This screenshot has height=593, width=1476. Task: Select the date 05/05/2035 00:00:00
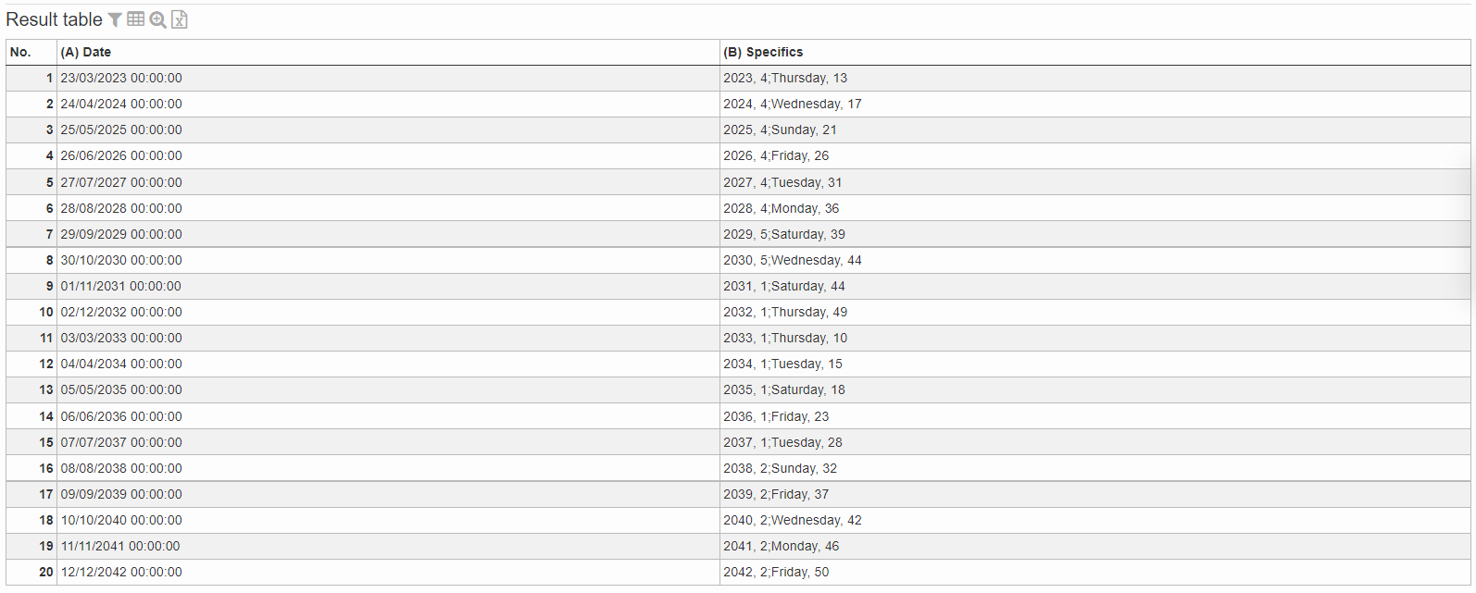click(121, 389)
